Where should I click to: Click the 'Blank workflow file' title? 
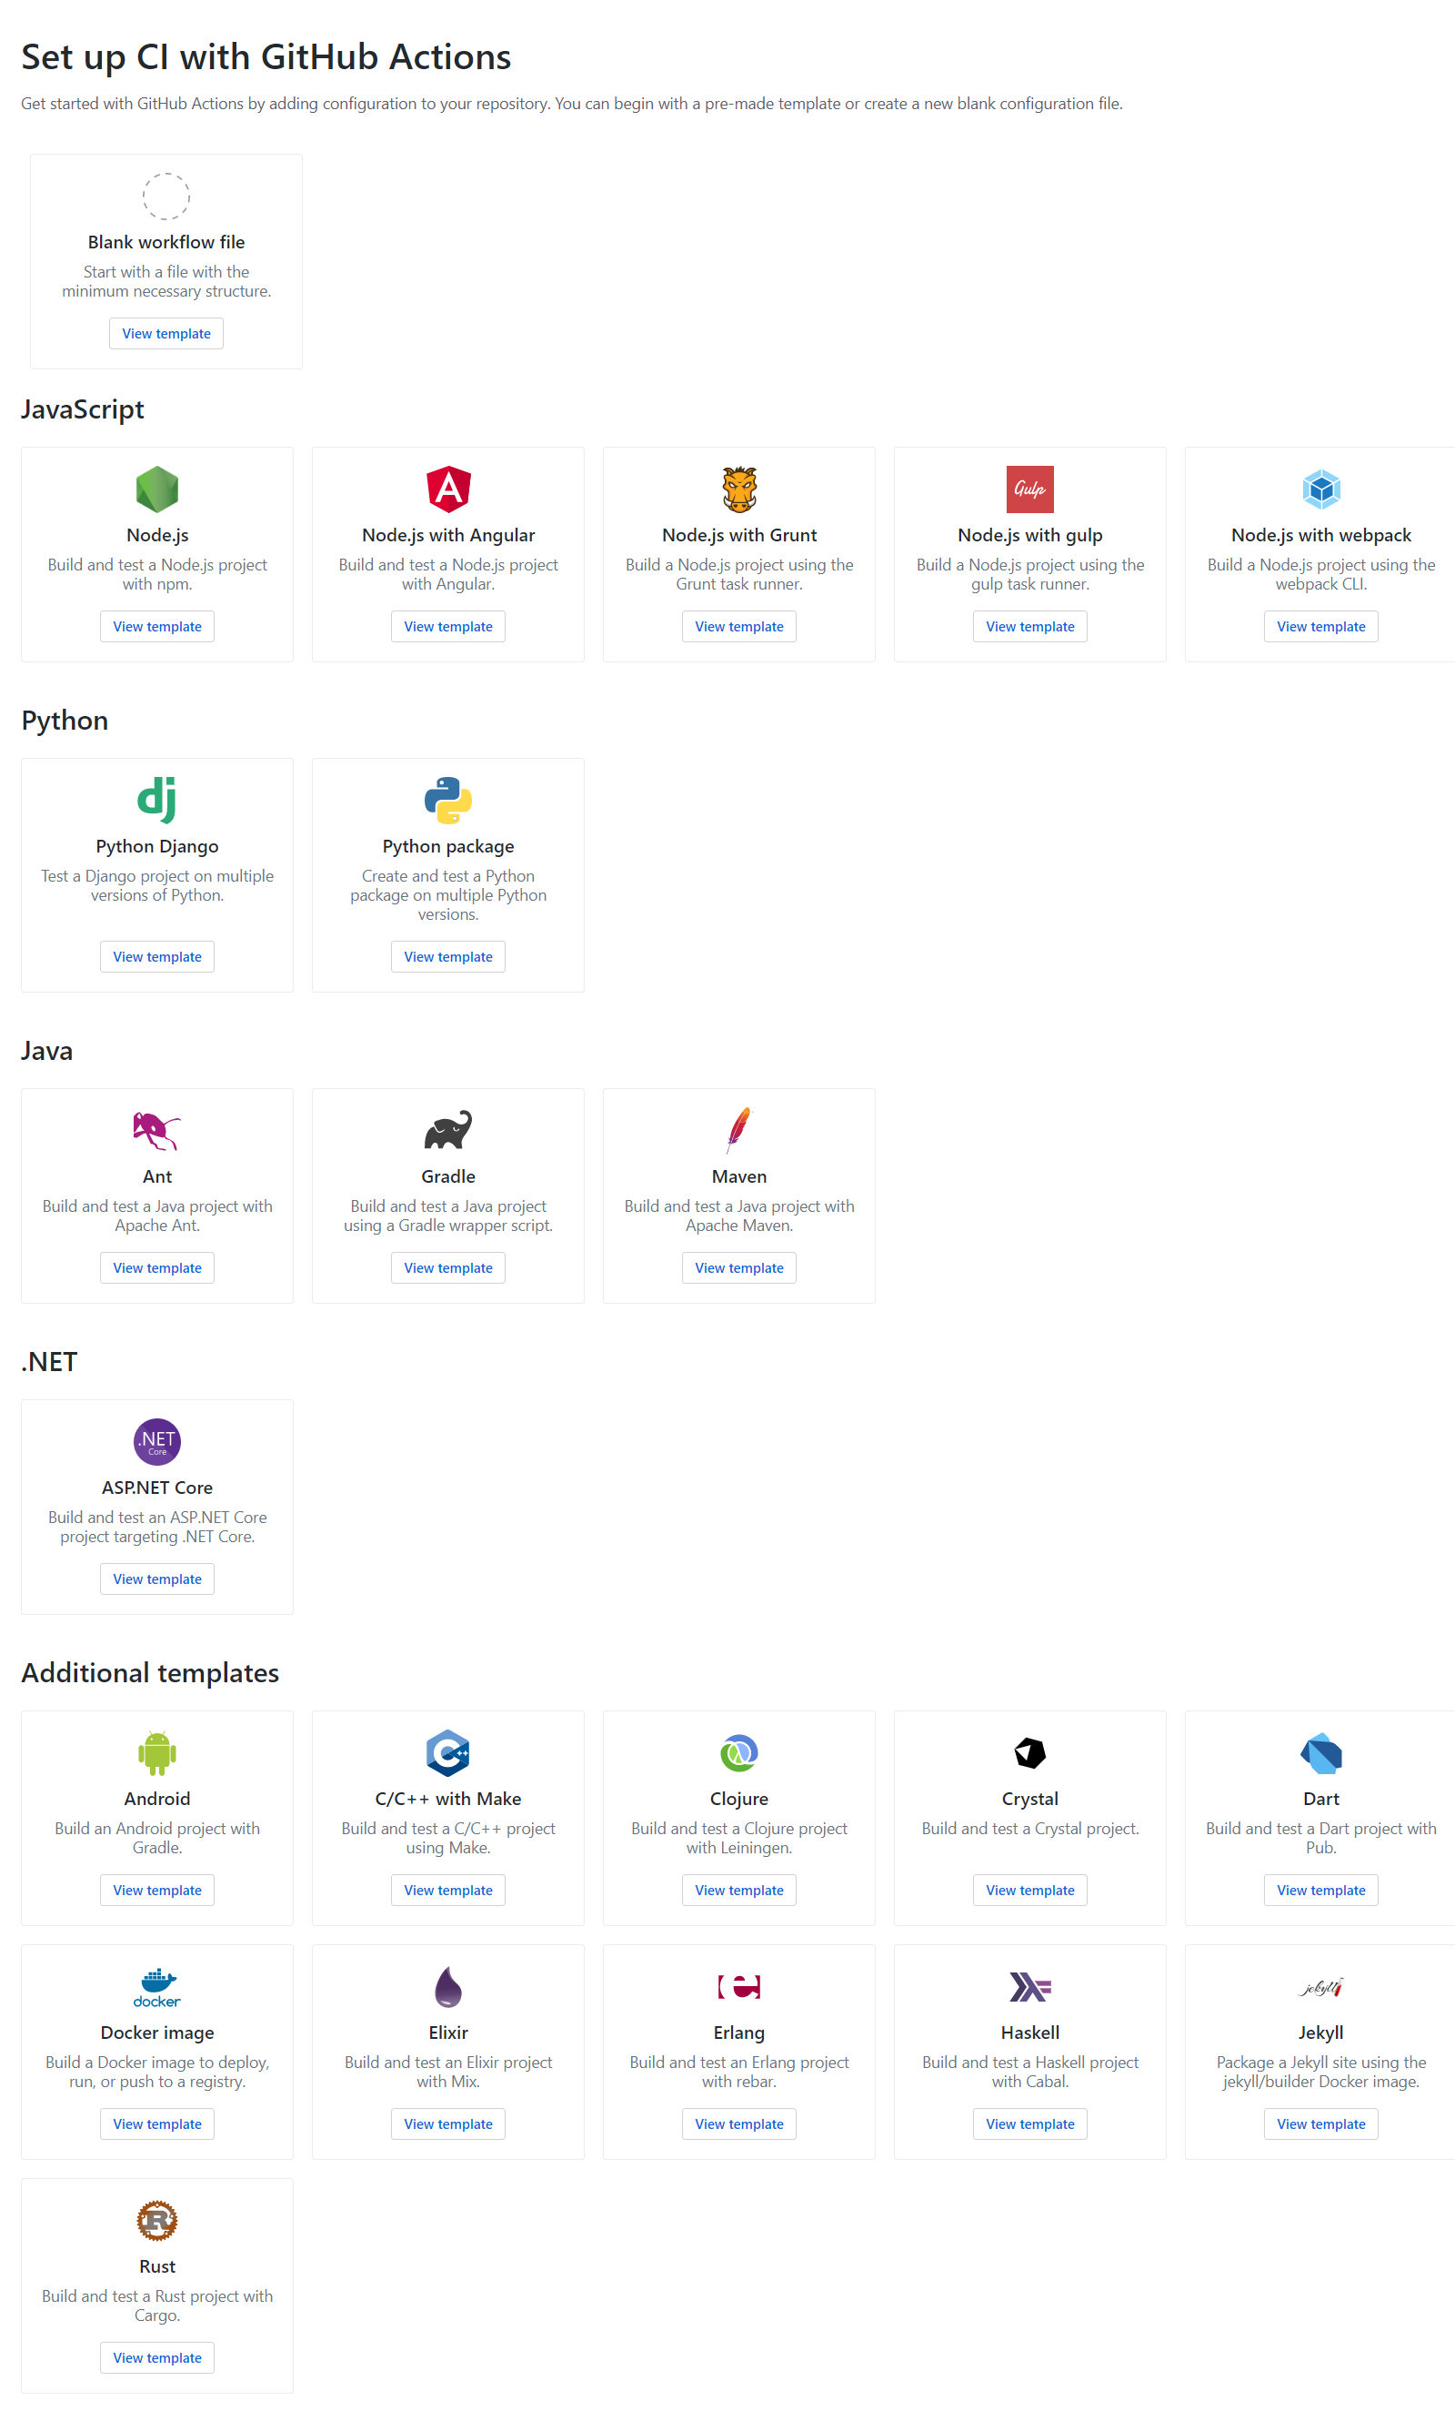166,242
